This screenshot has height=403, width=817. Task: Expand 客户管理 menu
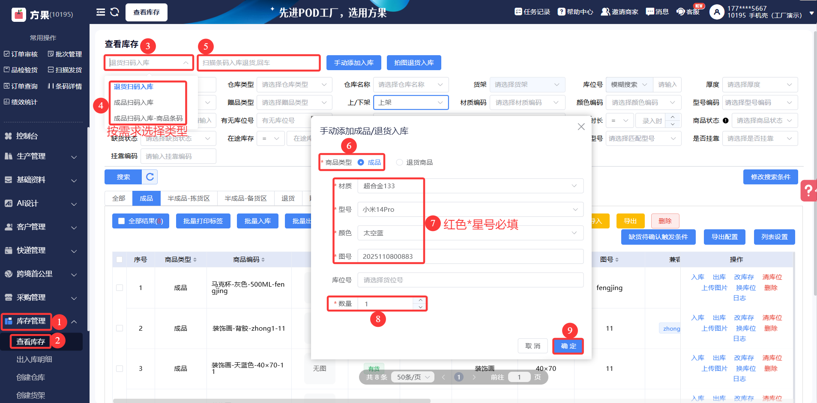point(41,227)
